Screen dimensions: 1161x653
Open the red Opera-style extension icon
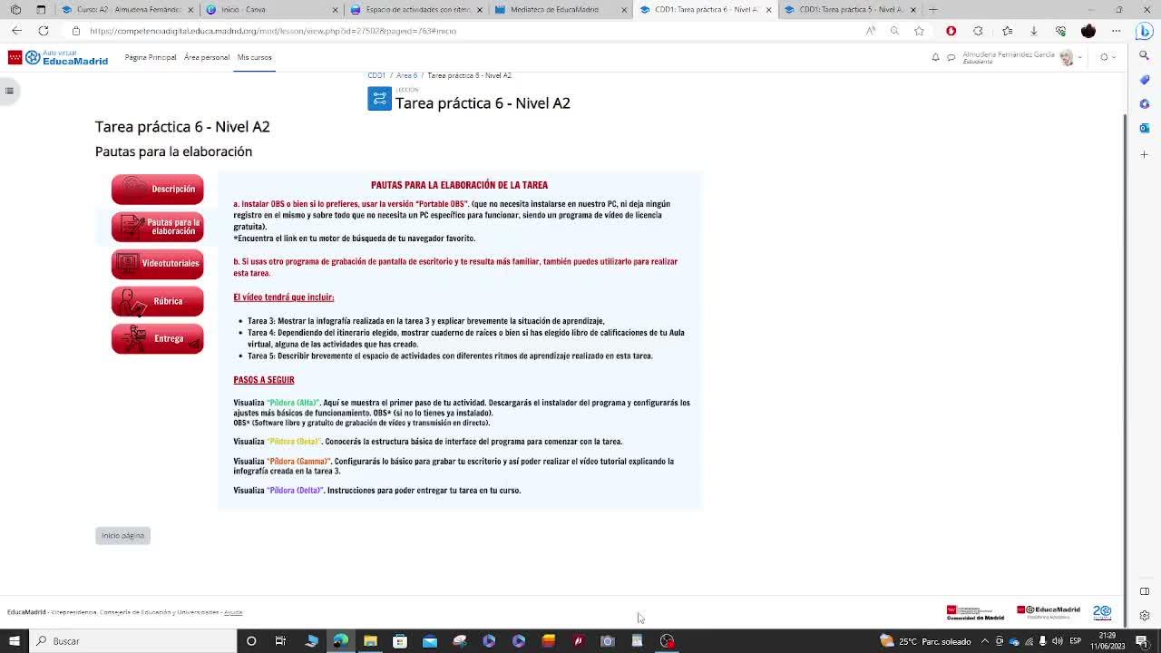tap(951, 31)
